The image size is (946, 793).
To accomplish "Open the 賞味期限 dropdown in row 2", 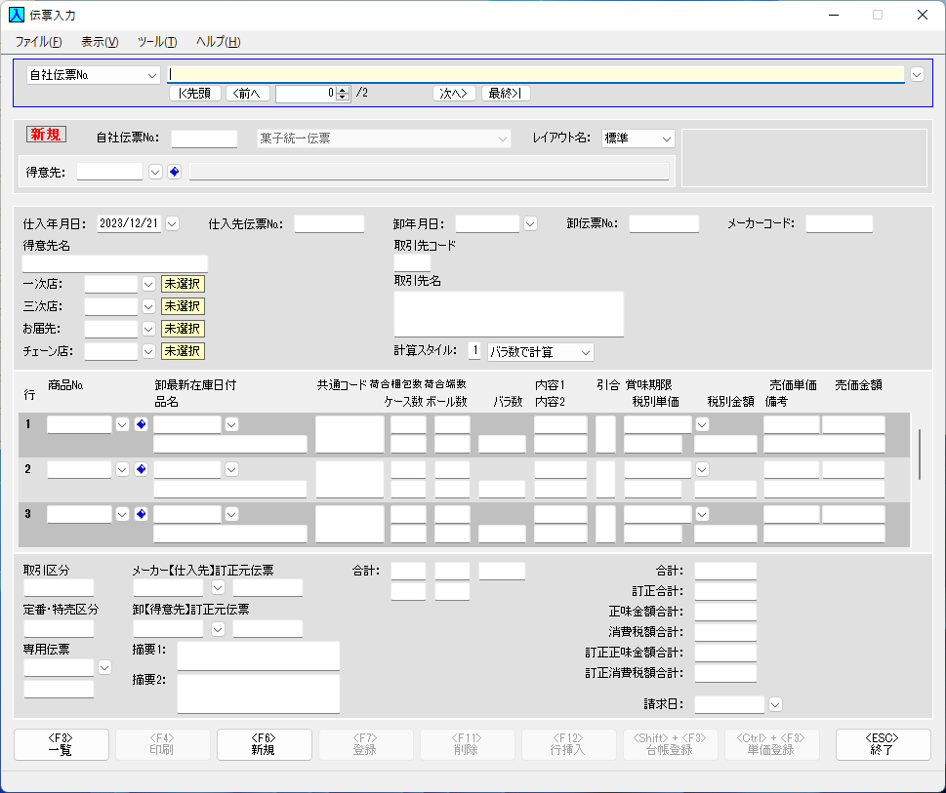I will point(702,469).
